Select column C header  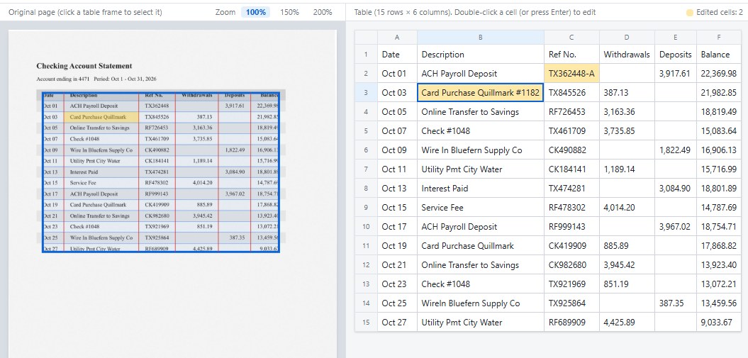pyautogui.click(x=571, y=37)
